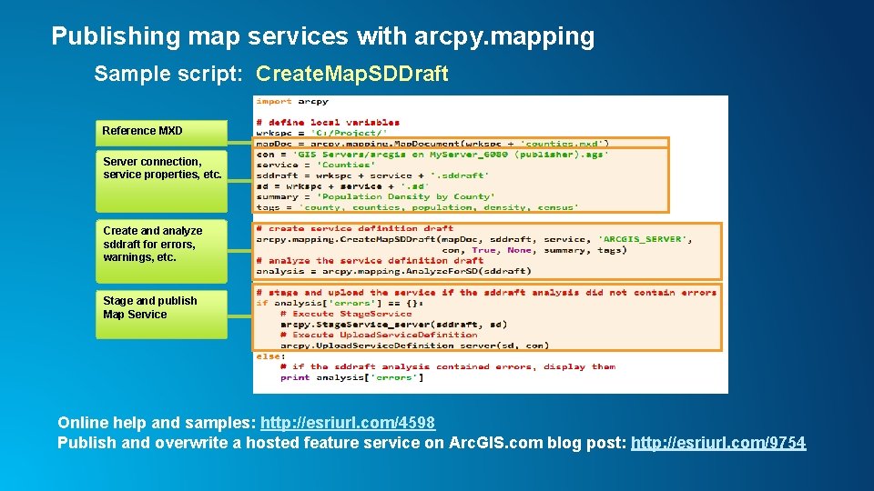Click the '# analyze the service definition draft' comment
This screenshot has width=874, height=491.
click(370, 261)
